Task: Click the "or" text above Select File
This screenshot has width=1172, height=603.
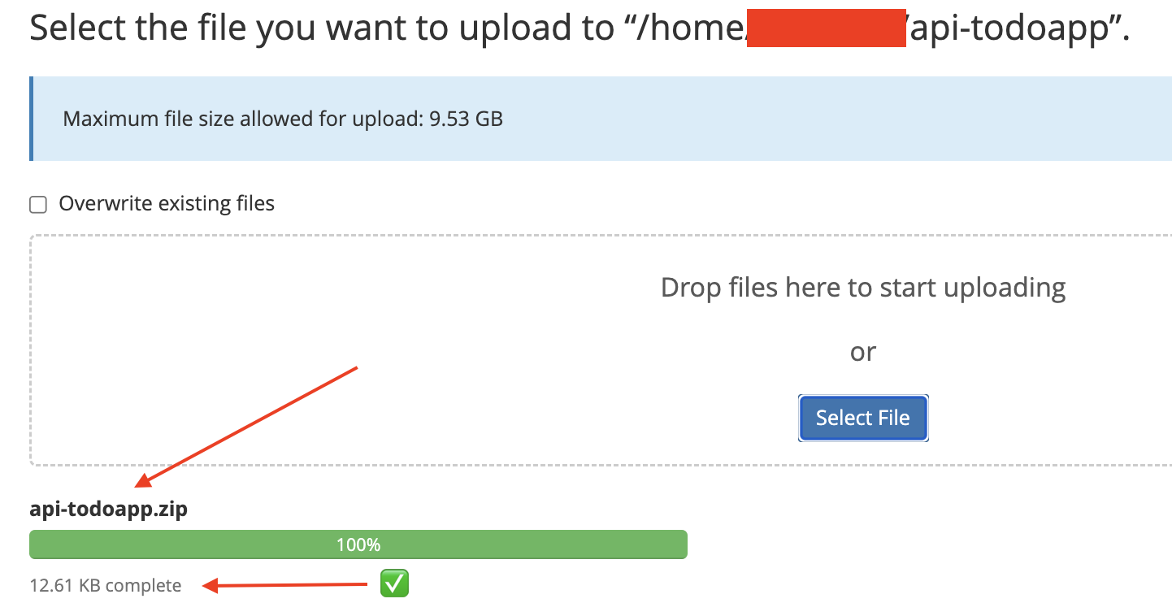Action: pyautogui.click(x=862, y=352)
